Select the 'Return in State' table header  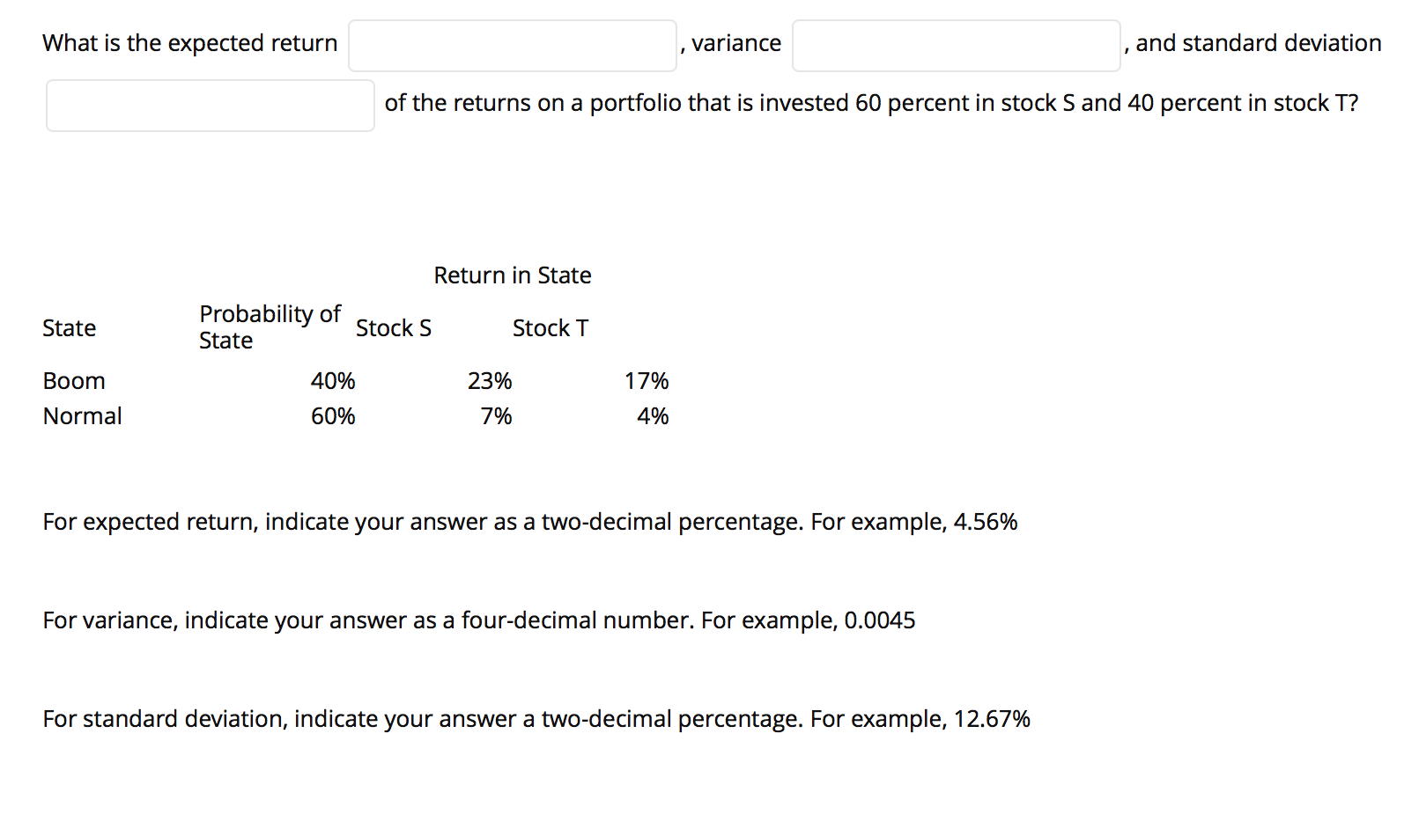[512, 275]
